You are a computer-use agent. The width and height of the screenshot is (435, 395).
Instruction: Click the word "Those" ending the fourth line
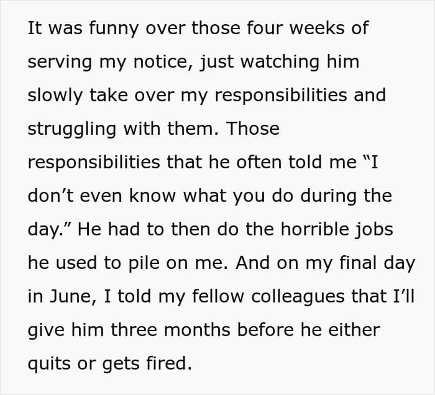[x=253, y=129]
